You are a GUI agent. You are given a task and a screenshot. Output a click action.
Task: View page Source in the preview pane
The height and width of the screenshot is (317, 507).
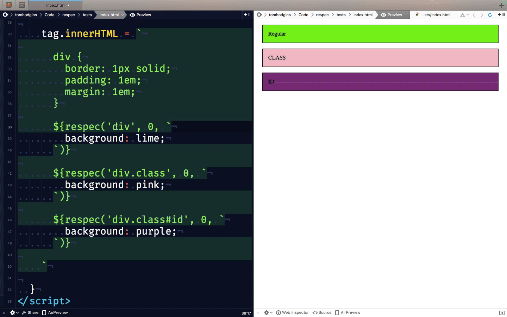322,313
